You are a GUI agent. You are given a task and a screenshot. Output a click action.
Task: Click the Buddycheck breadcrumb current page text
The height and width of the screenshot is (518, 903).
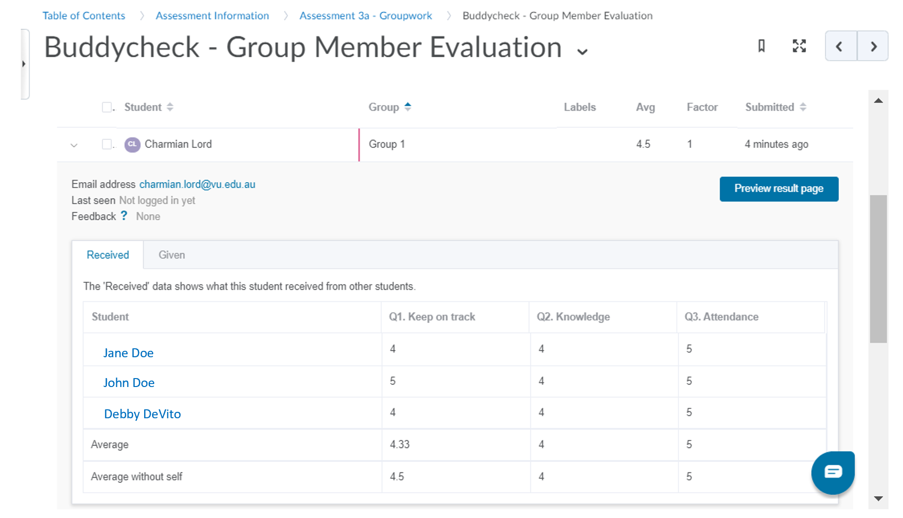[x=557, y=16]
